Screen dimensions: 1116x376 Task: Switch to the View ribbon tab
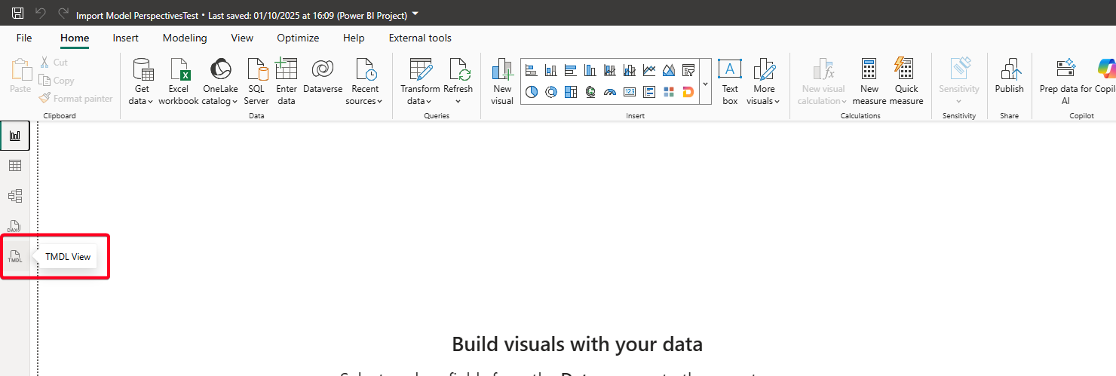(x=242, y=38)
